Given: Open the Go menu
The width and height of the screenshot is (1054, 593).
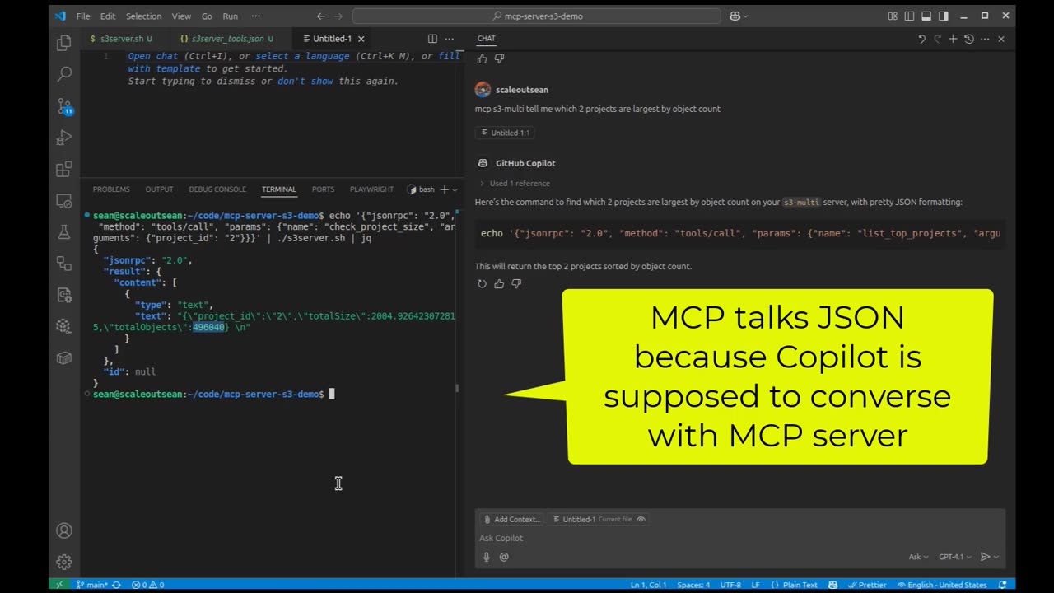Looking at the screenshot, I should tap(207, 16).
